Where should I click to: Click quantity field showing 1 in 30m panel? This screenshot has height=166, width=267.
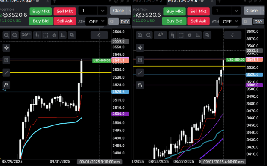click(88, 11)
